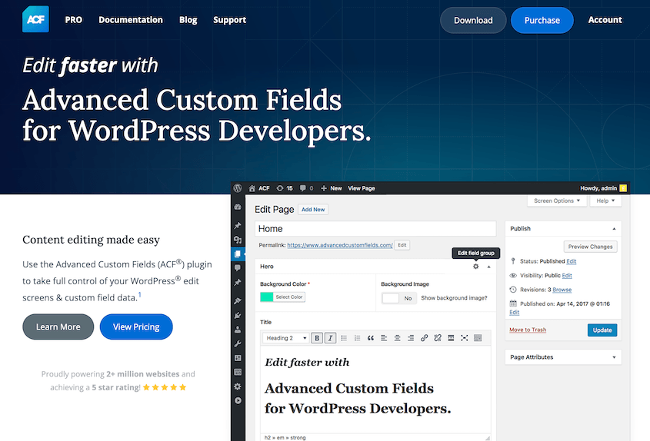650x441 pixels.
Task: Edit the Visibility: Public setting
Action: tap(567, 275)
